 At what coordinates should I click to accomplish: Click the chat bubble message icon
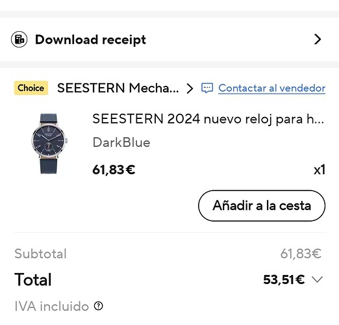pyautogui.click(x=207, y=88)
